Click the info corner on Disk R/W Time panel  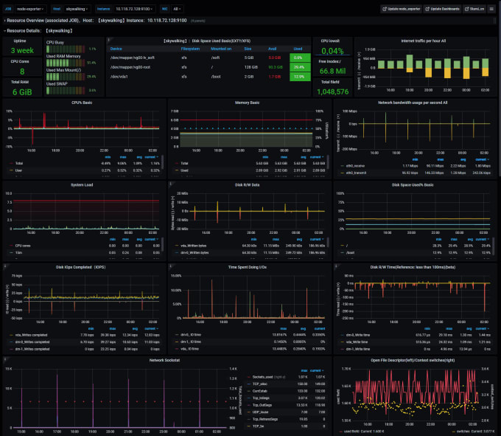click(x=336, y=266)
